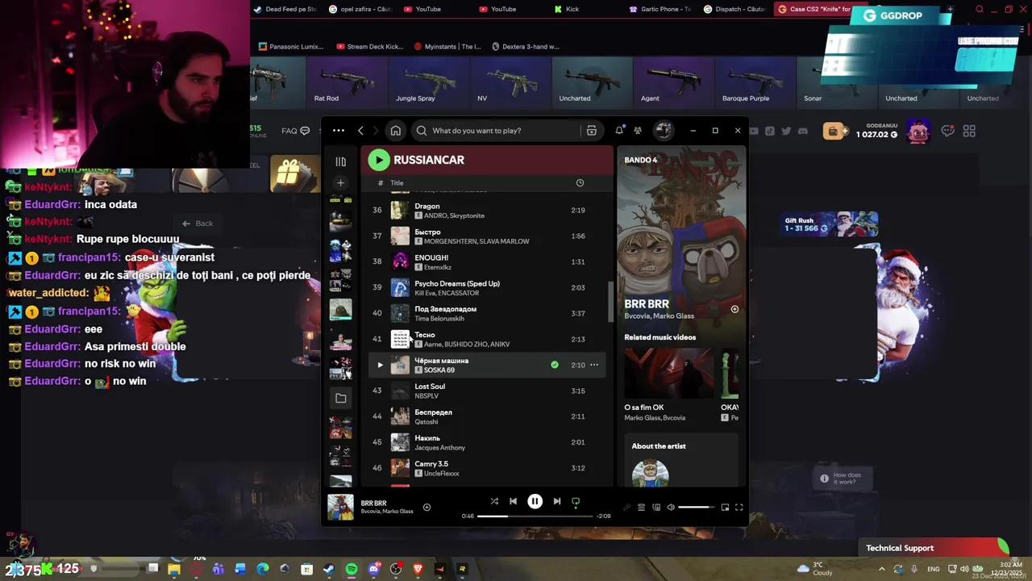Open the Spotify profile avatar menu
The image size is (1032, 581).
click(663, 131)
